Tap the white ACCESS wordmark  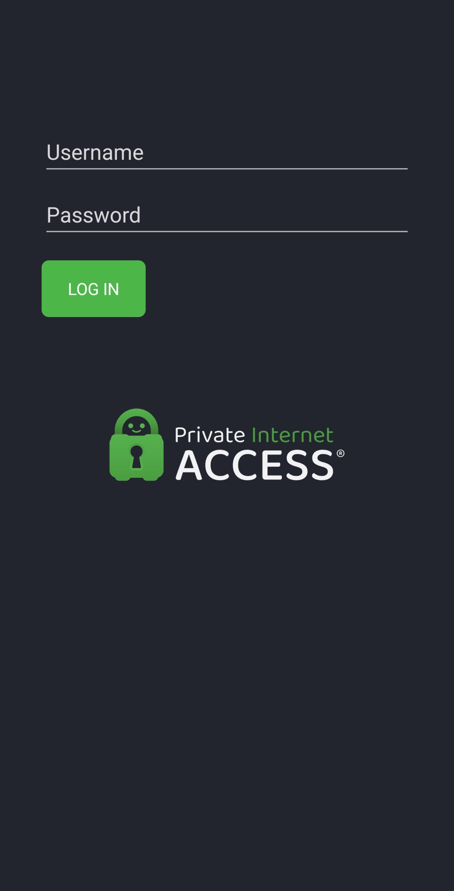click(x=255, y=465)
